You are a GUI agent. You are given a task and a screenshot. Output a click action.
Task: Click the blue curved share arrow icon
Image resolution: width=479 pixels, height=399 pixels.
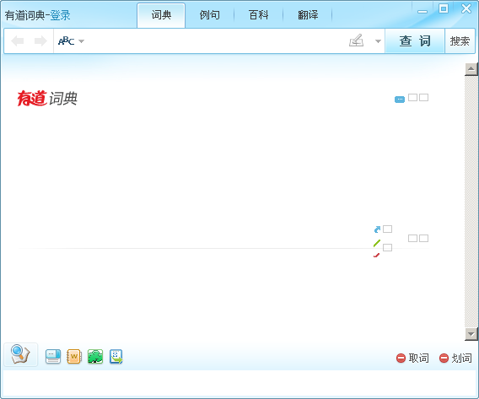point(377,229)
